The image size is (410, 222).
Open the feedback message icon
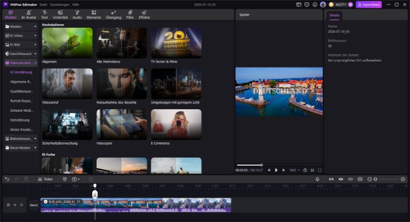pos(306,5)
